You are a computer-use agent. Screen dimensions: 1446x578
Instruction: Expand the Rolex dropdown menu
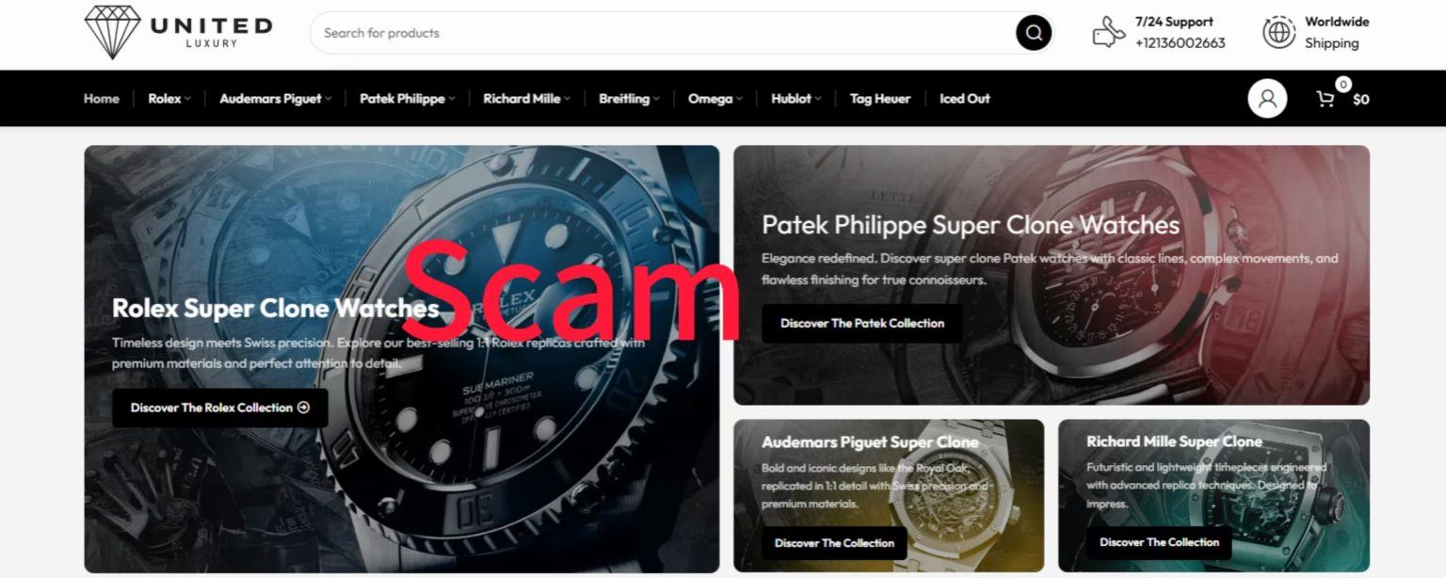(x=169, y=99)
